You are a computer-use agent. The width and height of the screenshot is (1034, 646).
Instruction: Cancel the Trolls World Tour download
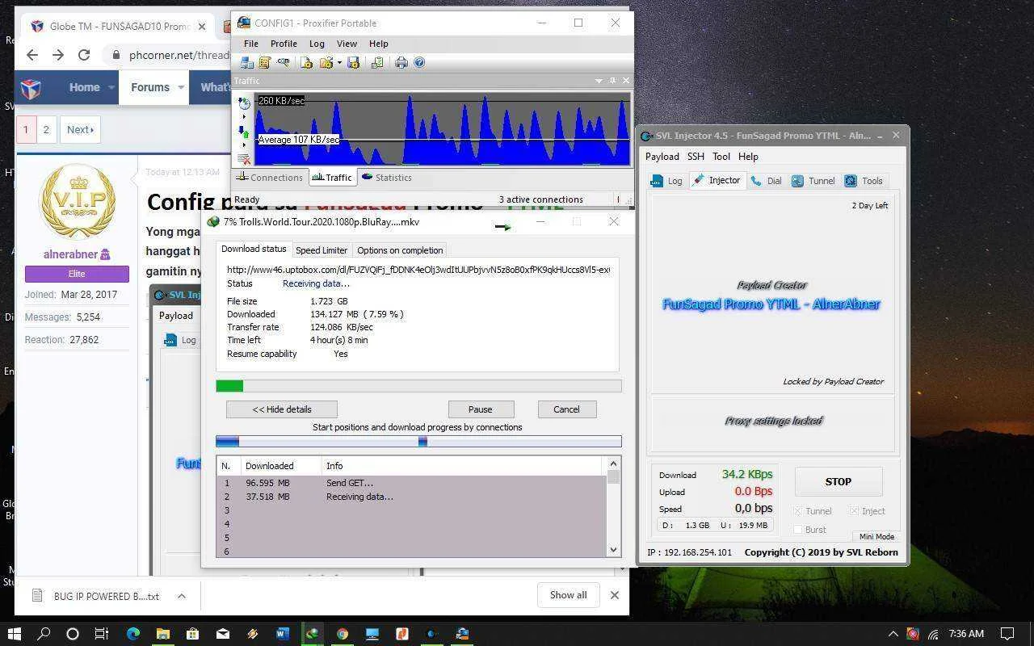566,409
